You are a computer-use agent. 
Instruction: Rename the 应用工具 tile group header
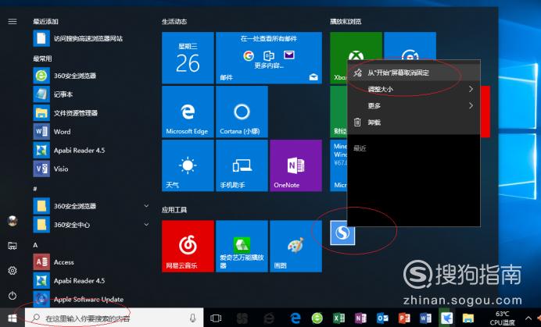coord(174,209)
